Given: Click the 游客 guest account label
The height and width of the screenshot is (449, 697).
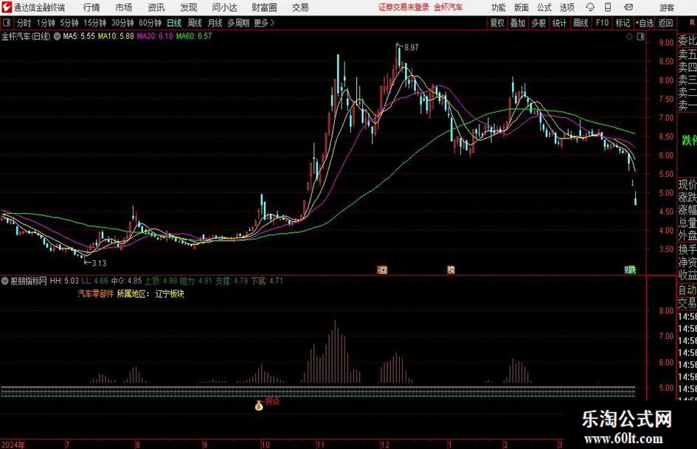Looking at the screenshot, I should [667, 7].
